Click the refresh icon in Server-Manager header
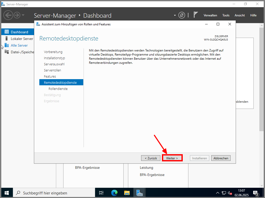This screenshot has width=265, height=198. [182, 15]
